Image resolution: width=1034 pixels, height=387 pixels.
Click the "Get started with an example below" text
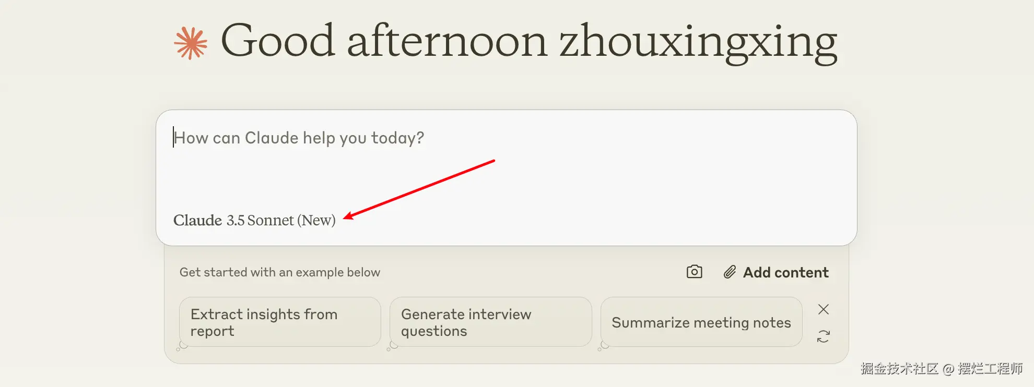click(279, 272)
